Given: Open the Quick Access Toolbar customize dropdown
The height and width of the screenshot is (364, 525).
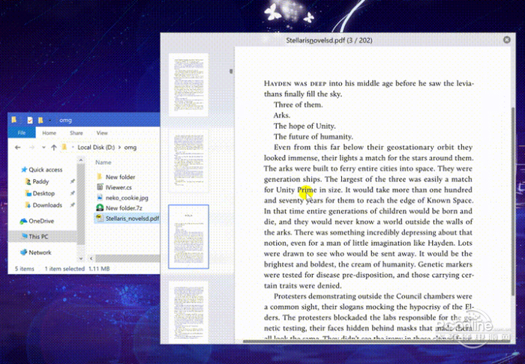Looking at the screenshot, I should coord(50,120).
